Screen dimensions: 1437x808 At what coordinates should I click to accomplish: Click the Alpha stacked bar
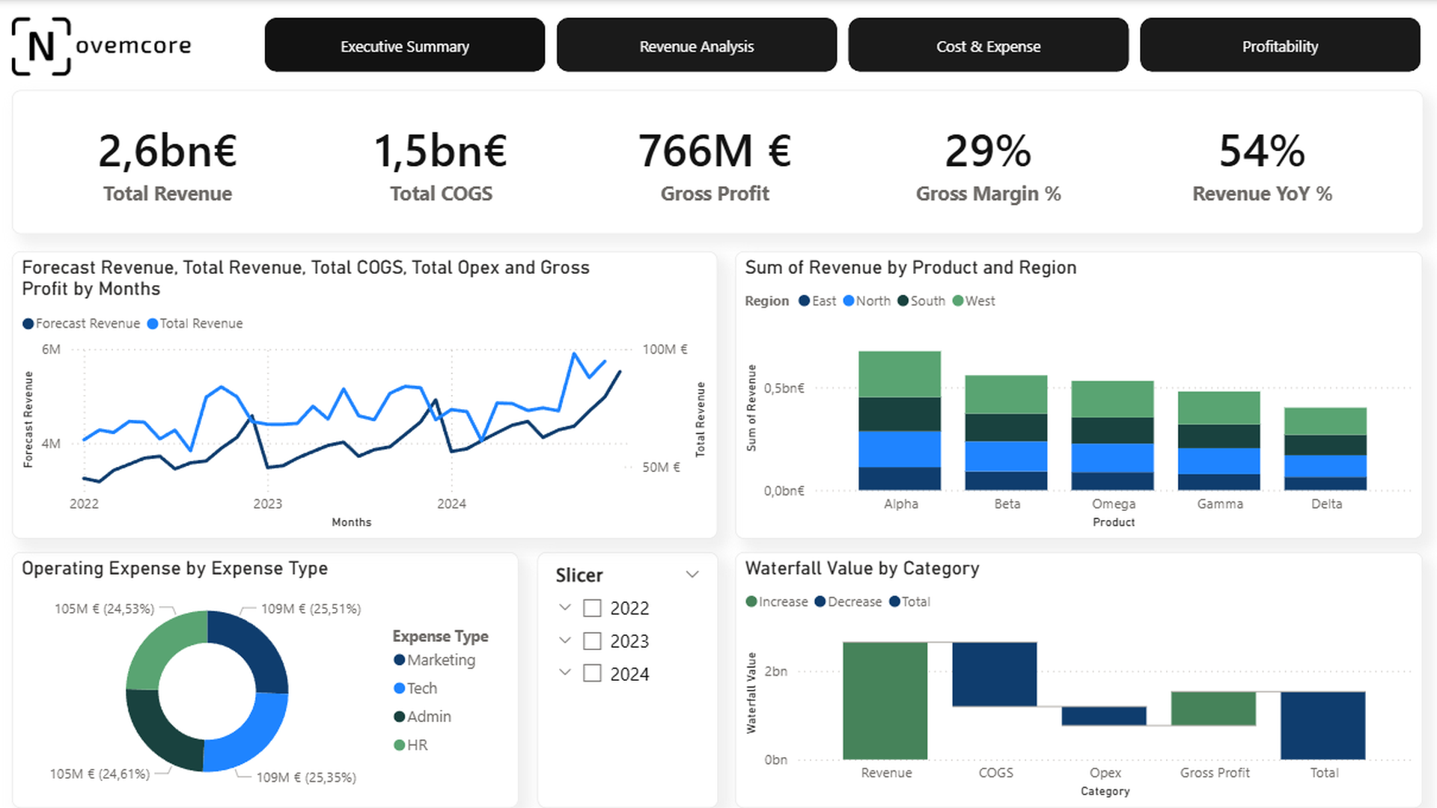pyautogui.click(x=900, y=420)
